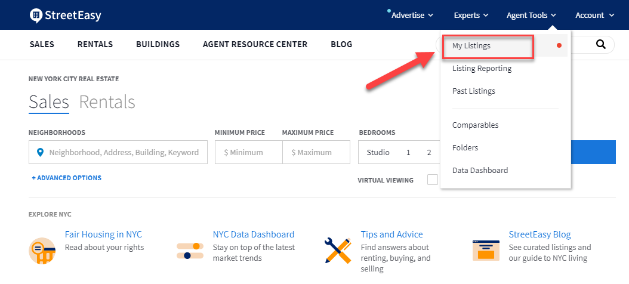The image size is (629, 284).
Task: Open Listing Reporting menu entry
Action: tap(482, 68)
